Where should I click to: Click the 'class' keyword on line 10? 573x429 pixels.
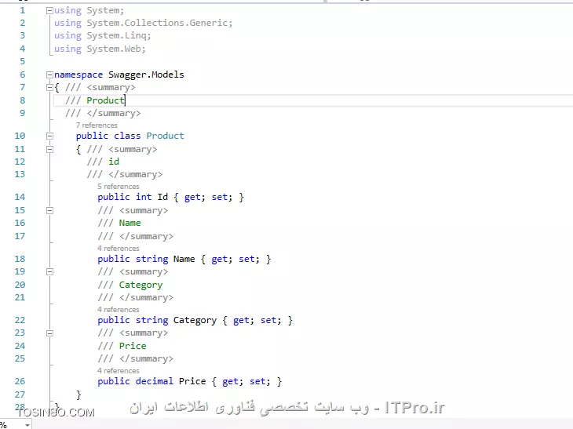pyautogui.click(x=127, y=136)
